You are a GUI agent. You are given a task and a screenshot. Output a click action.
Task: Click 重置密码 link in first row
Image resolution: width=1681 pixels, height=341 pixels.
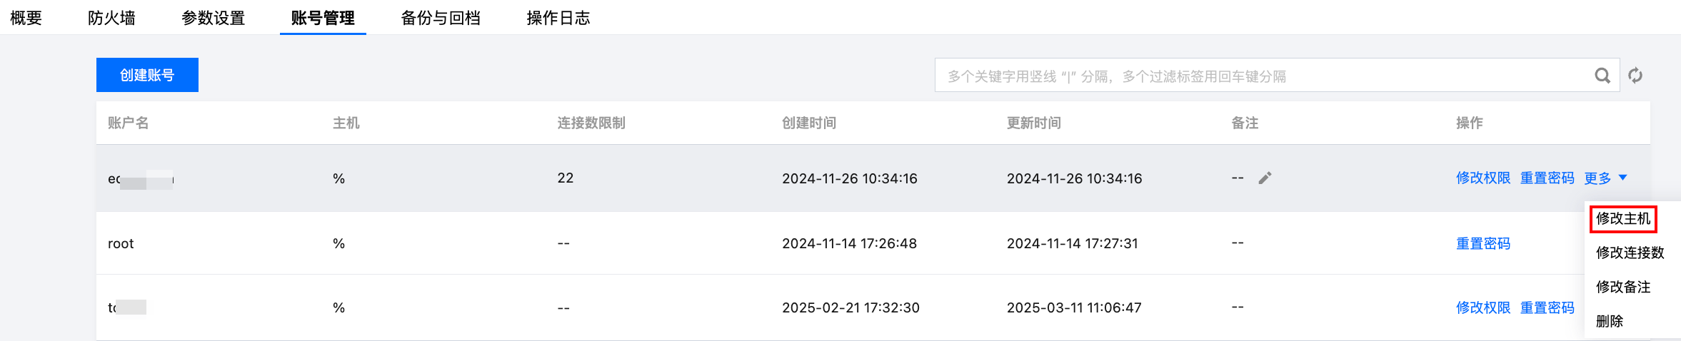pos(1547,178)
